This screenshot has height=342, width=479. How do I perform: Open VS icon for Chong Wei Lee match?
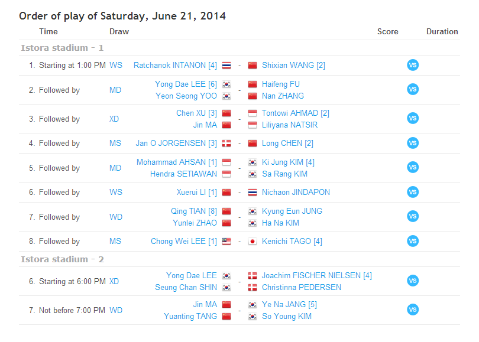coord(413,241)
